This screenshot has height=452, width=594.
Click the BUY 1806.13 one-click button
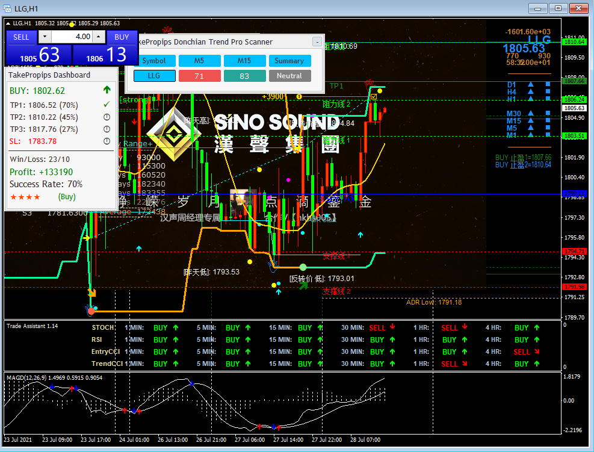pyautogui.click(x=105, y=55)
